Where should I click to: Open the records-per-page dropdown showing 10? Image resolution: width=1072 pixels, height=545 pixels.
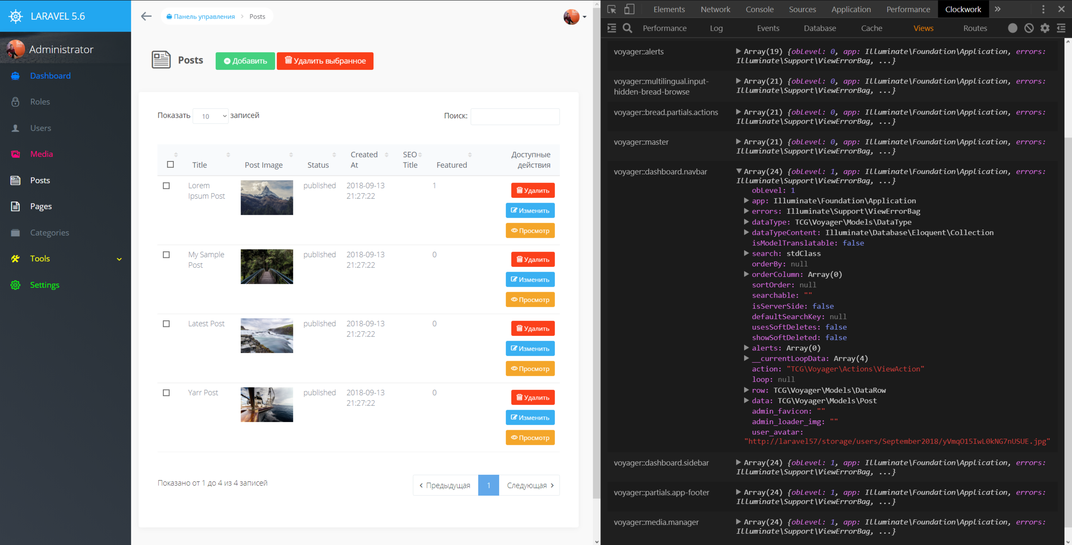210,116
